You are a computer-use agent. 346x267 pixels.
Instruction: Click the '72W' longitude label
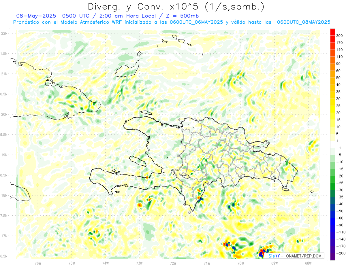pos(173,263)
